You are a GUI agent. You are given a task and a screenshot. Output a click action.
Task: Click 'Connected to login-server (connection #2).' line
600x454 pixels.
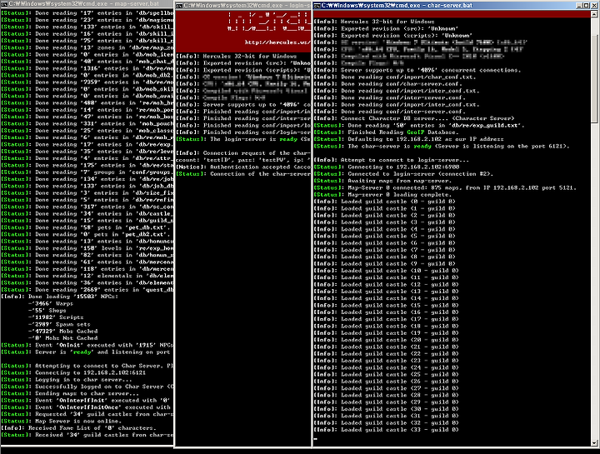click(x=403, y=173)
